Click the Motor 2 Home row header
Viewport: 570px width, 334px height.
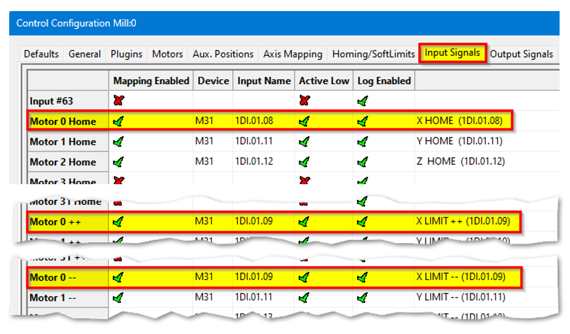click(x=63, y=162)
